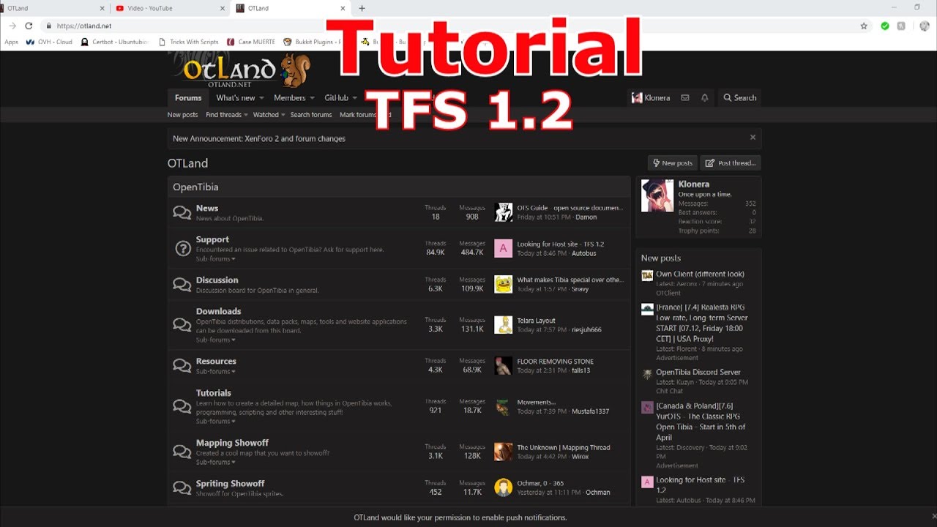Click the browser reload icon
Screen dimensions: 937x527
[29, 26]
